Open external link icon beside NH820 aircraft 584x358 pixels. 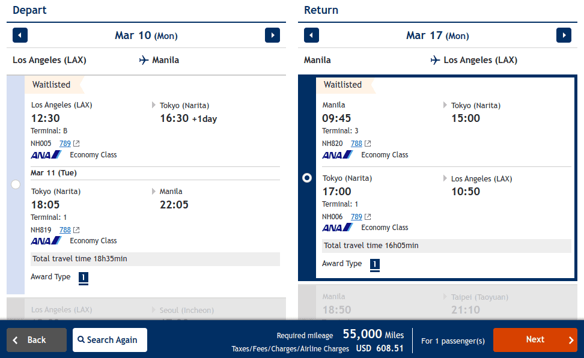click(368, 144)
